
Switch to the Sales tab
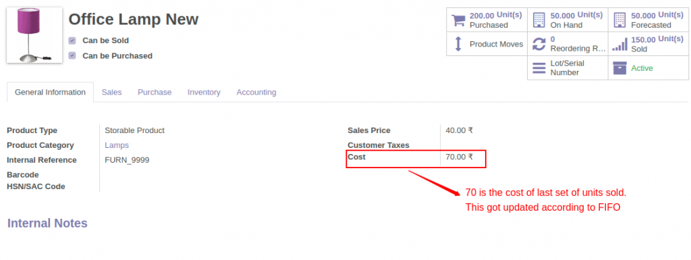coord(111,92)
